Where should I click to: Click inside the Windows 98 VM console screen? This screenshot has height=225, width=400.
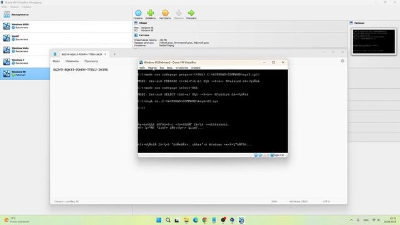(x=212, y=111)
